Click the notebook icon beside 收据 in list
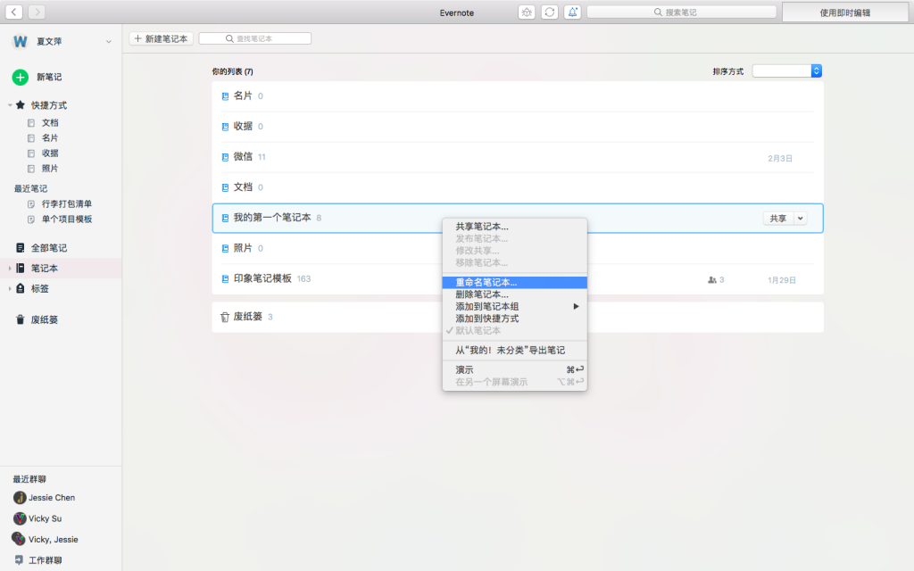914x571 pixels. coord(225,127)
